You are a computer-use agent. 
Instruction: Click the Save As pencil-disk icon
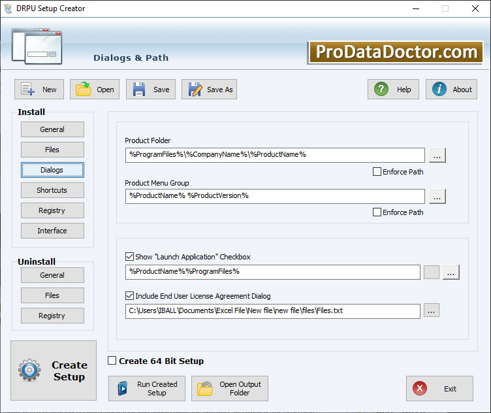point(195,90)
